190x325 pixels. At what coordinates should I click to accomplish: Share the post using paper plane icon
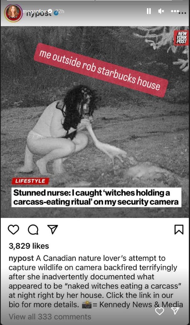[x=53, y=229]
